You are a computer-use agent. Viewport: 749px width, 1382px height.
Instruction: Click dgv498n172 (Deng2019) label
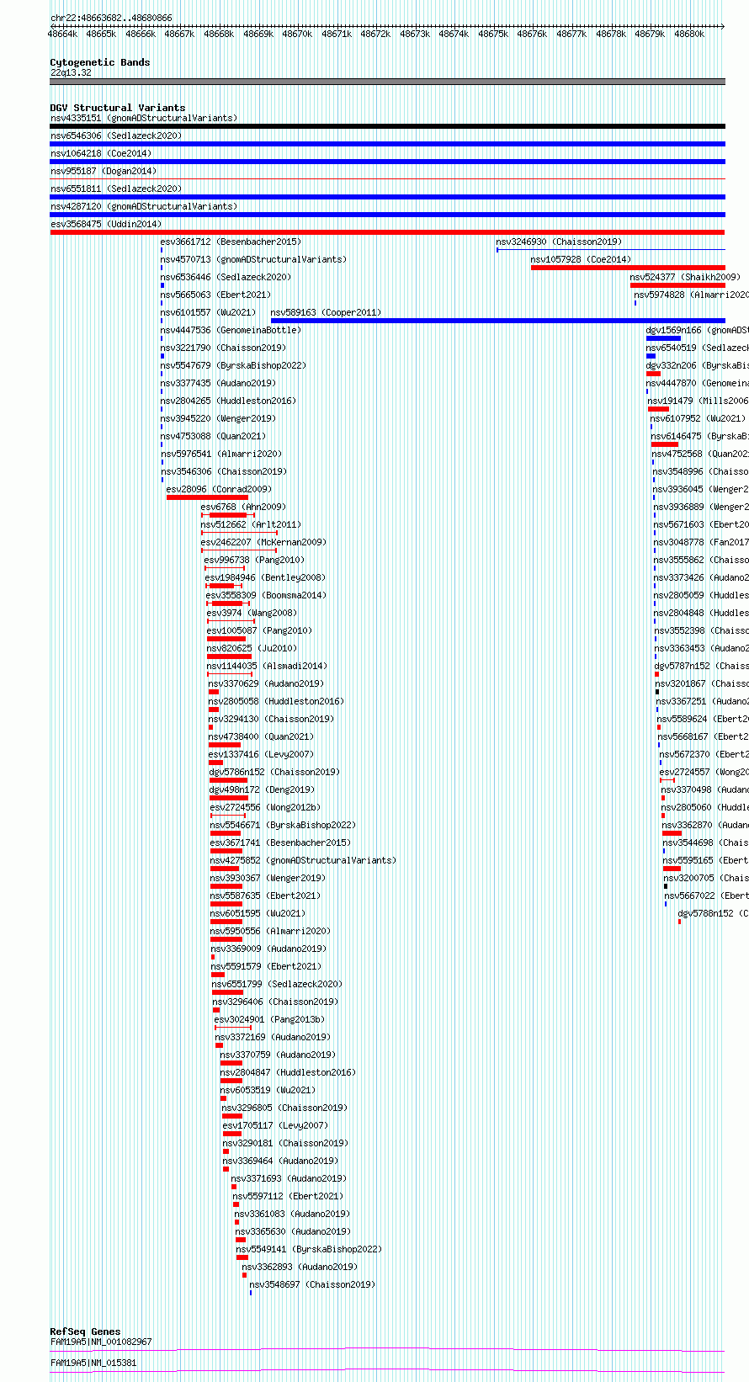(262, 789)
